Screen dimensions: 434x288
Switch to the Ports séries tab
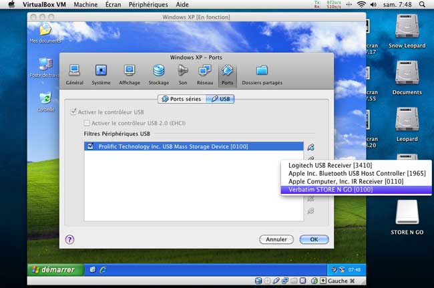[181, 99]
